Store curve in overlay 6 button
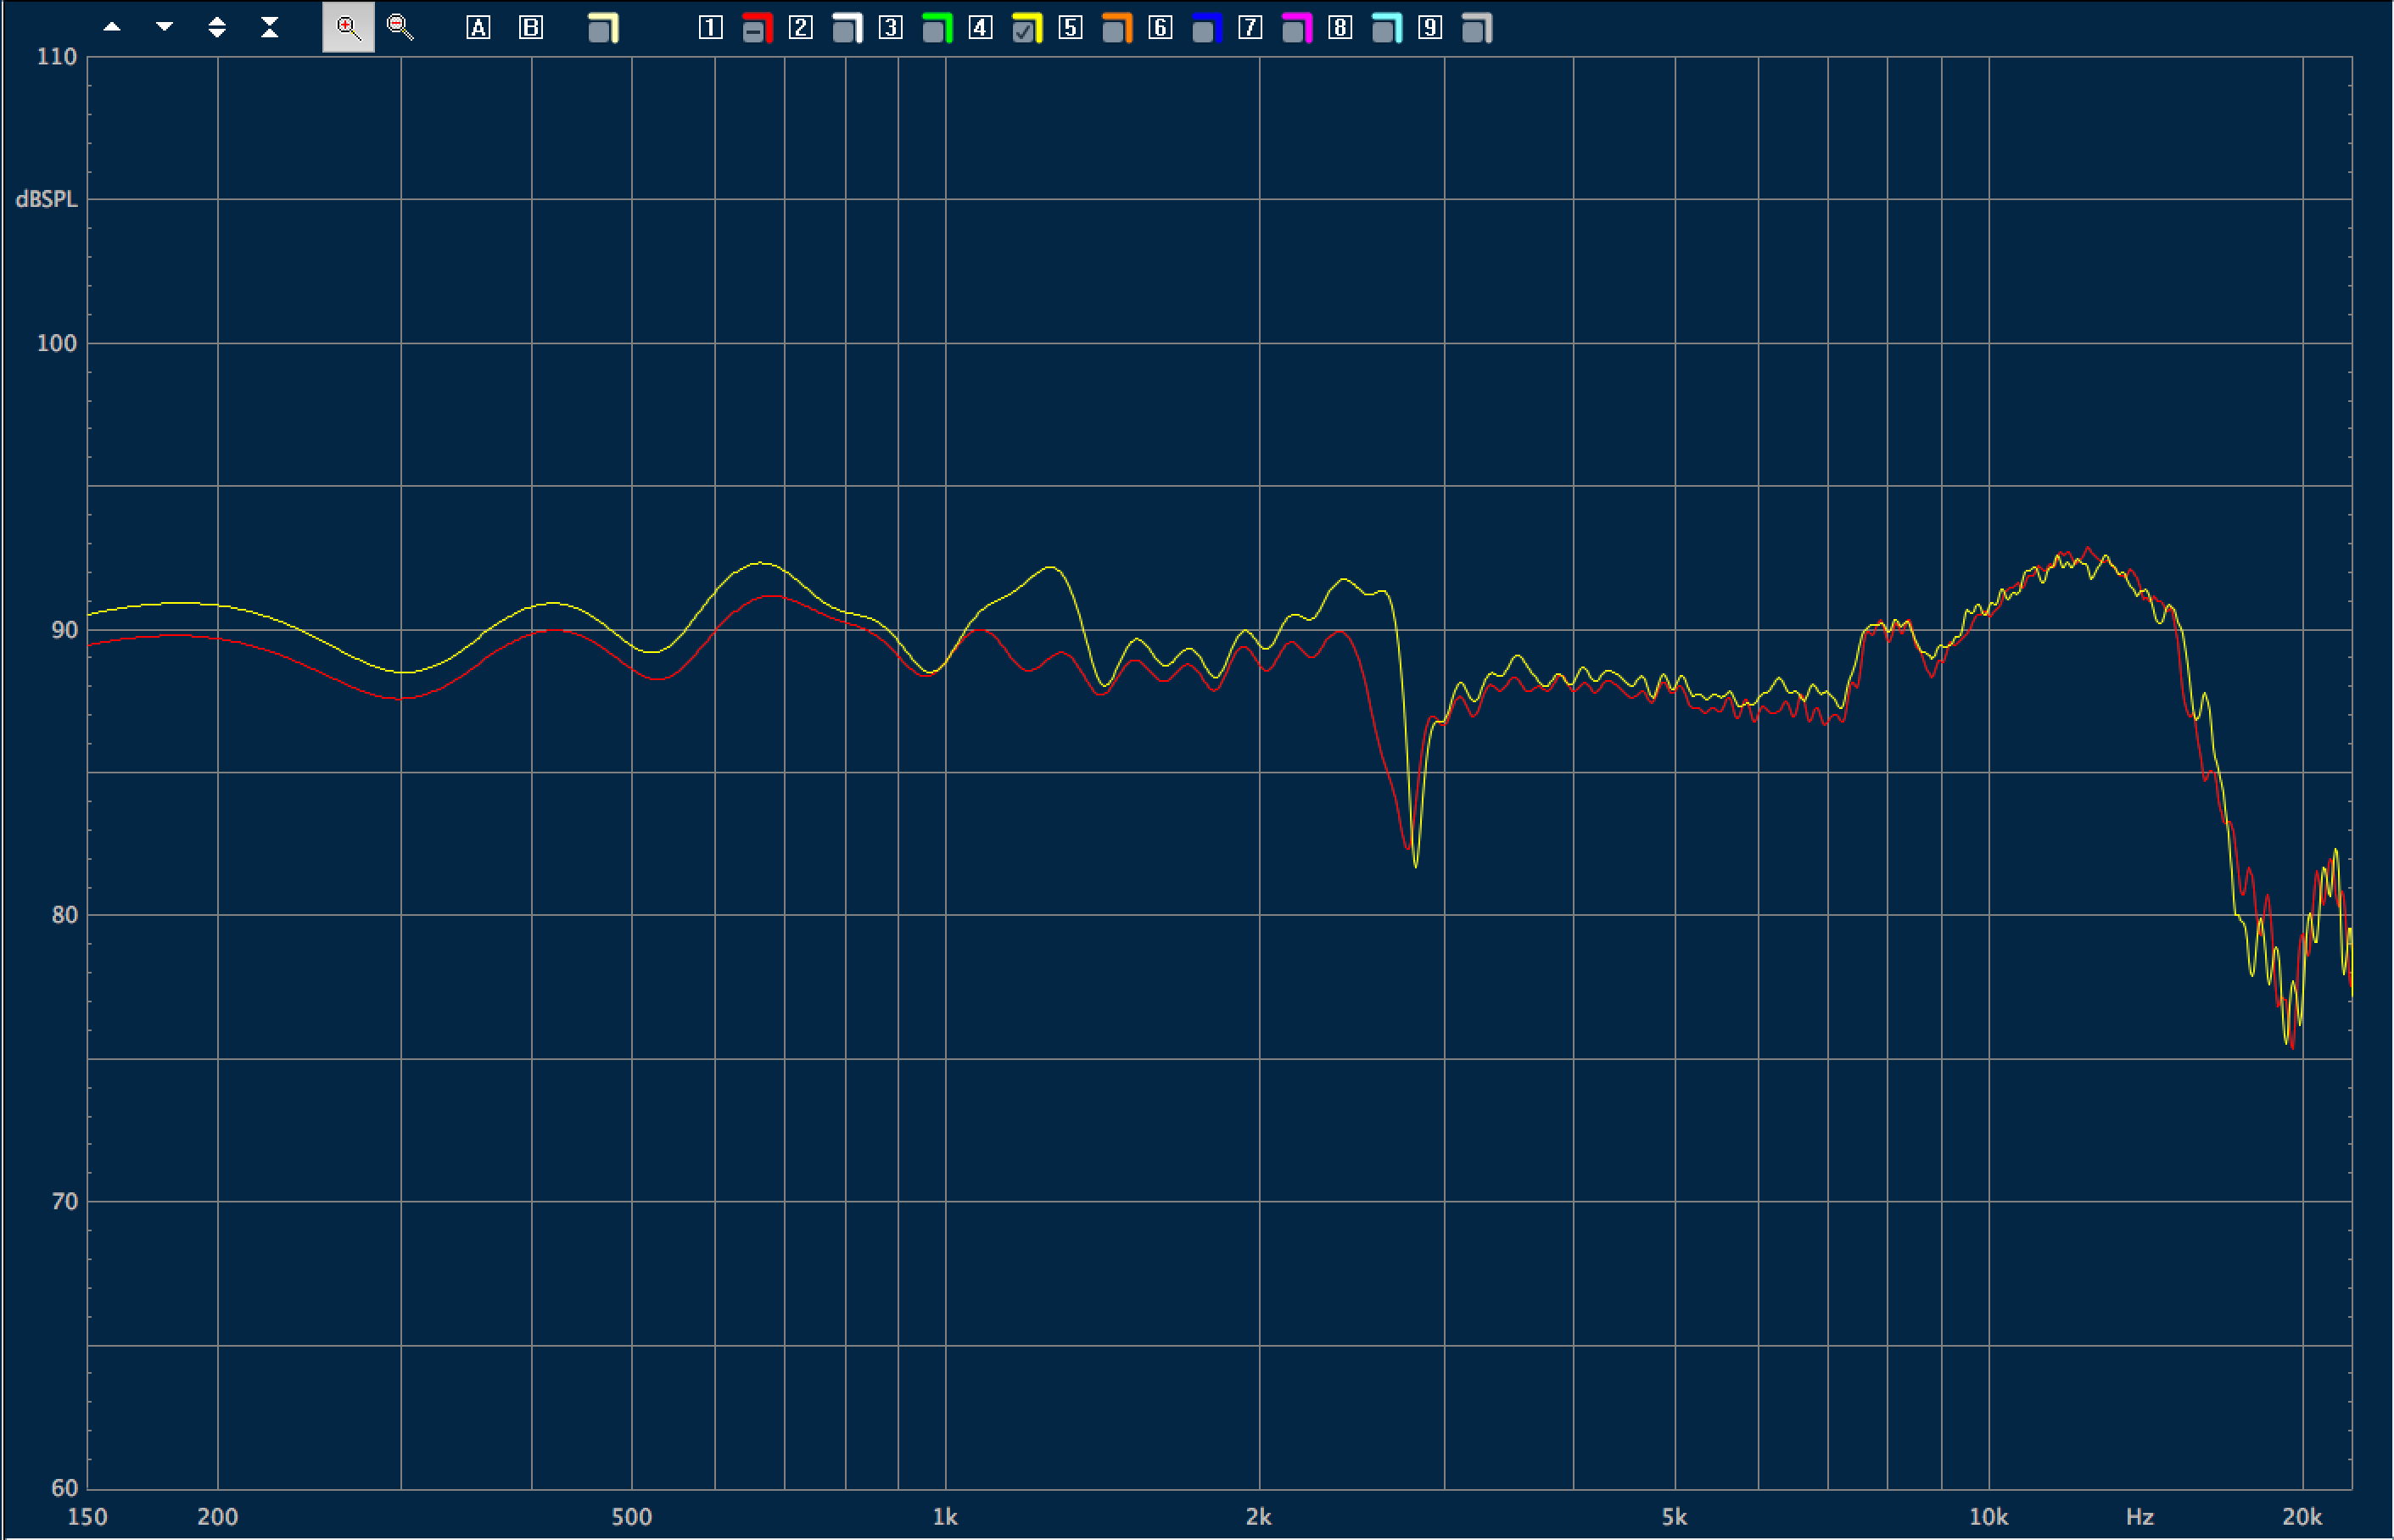 (1161, 28)
